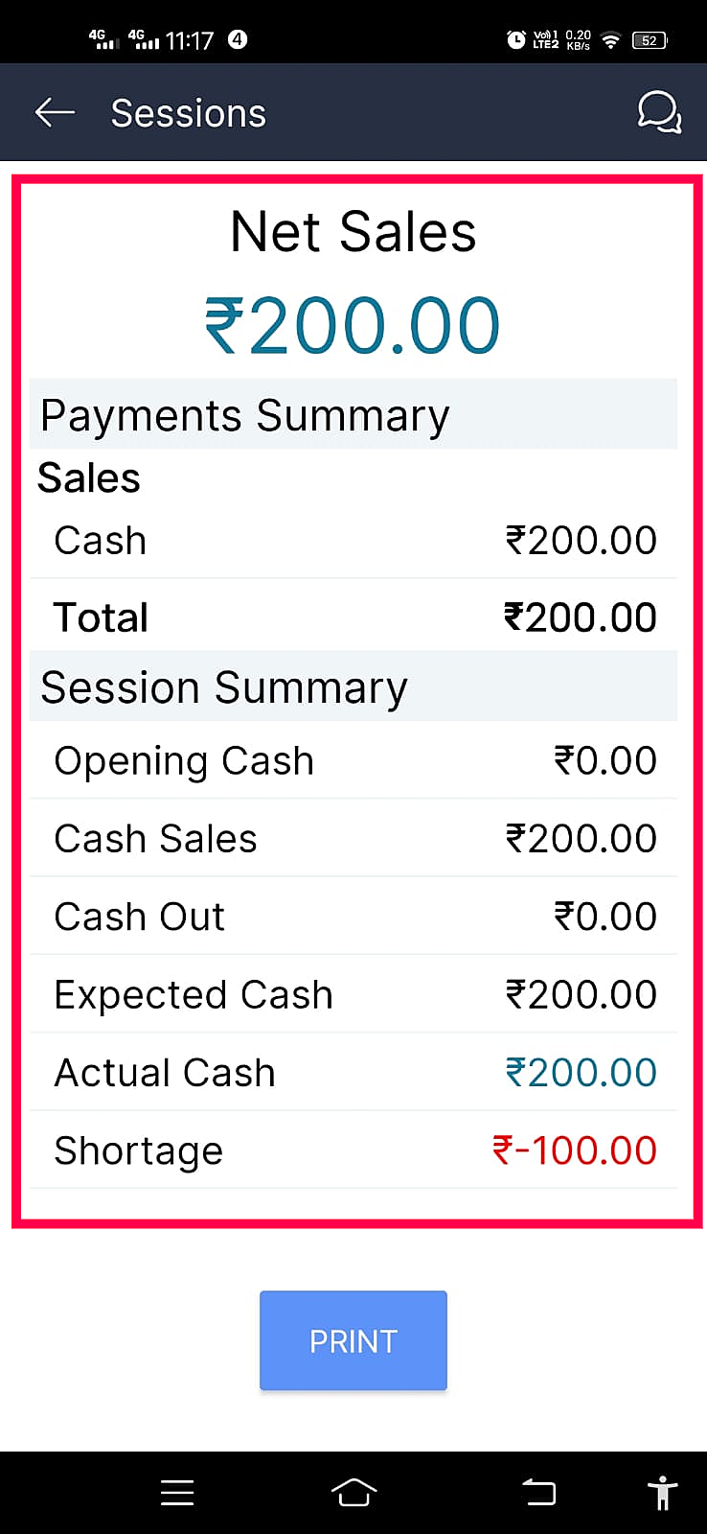This screenshot has height=1534, width=707.
Task: Tap the Actual Cash value
Action: point(581,1072)
